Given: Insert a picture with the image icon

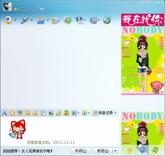Looking at the screenshot, I should pos(51,113).
